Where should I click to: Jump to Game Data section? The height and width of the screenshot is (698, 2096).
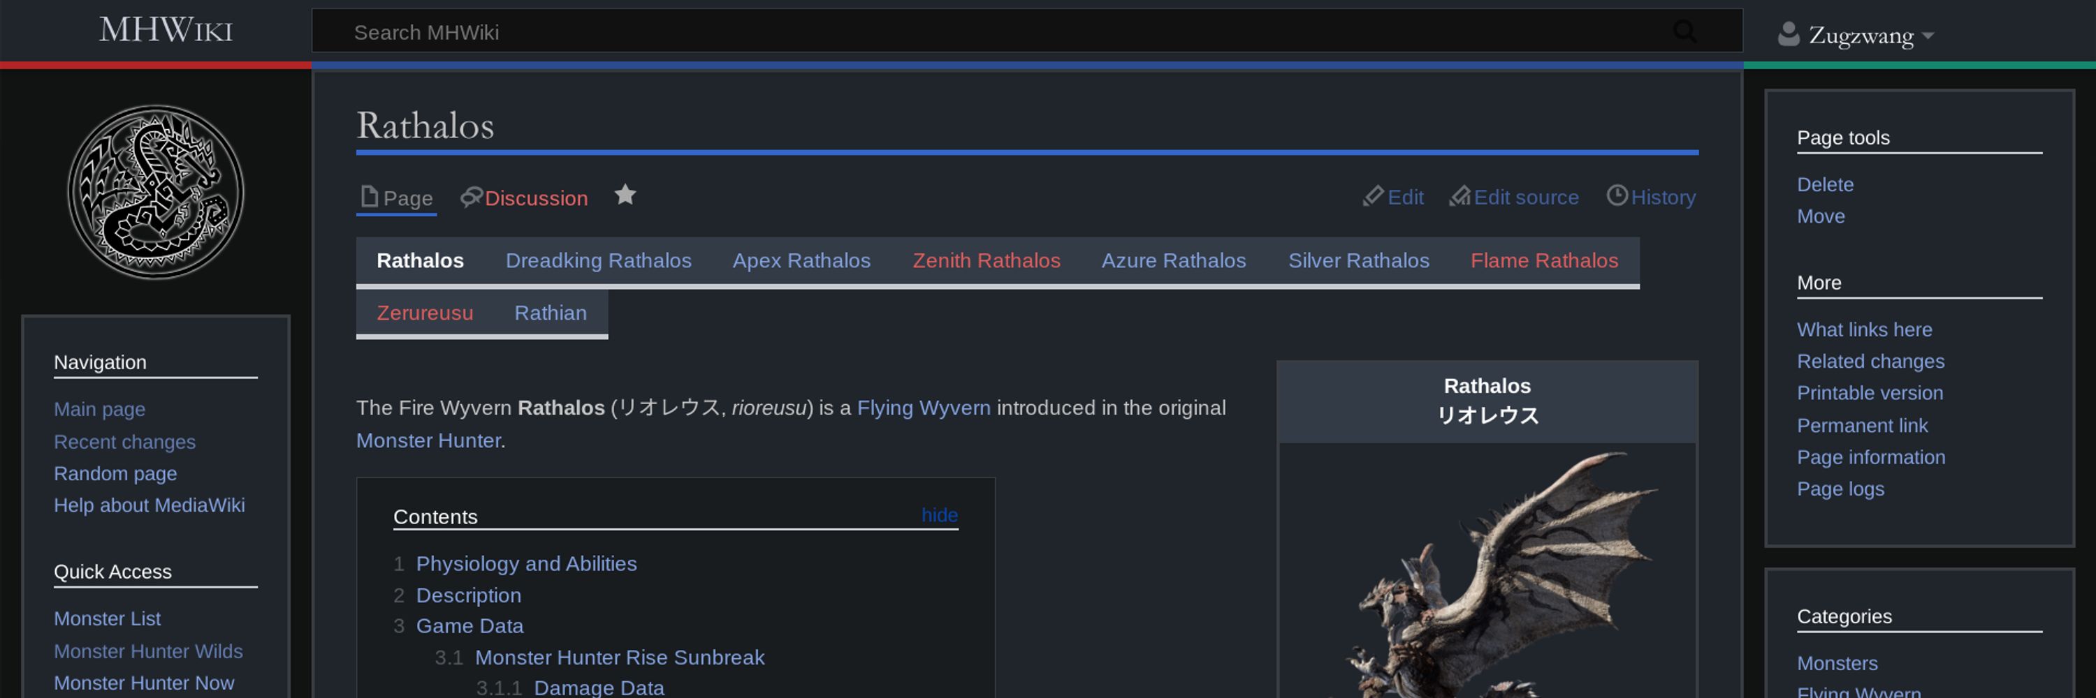tap(470, 627)
